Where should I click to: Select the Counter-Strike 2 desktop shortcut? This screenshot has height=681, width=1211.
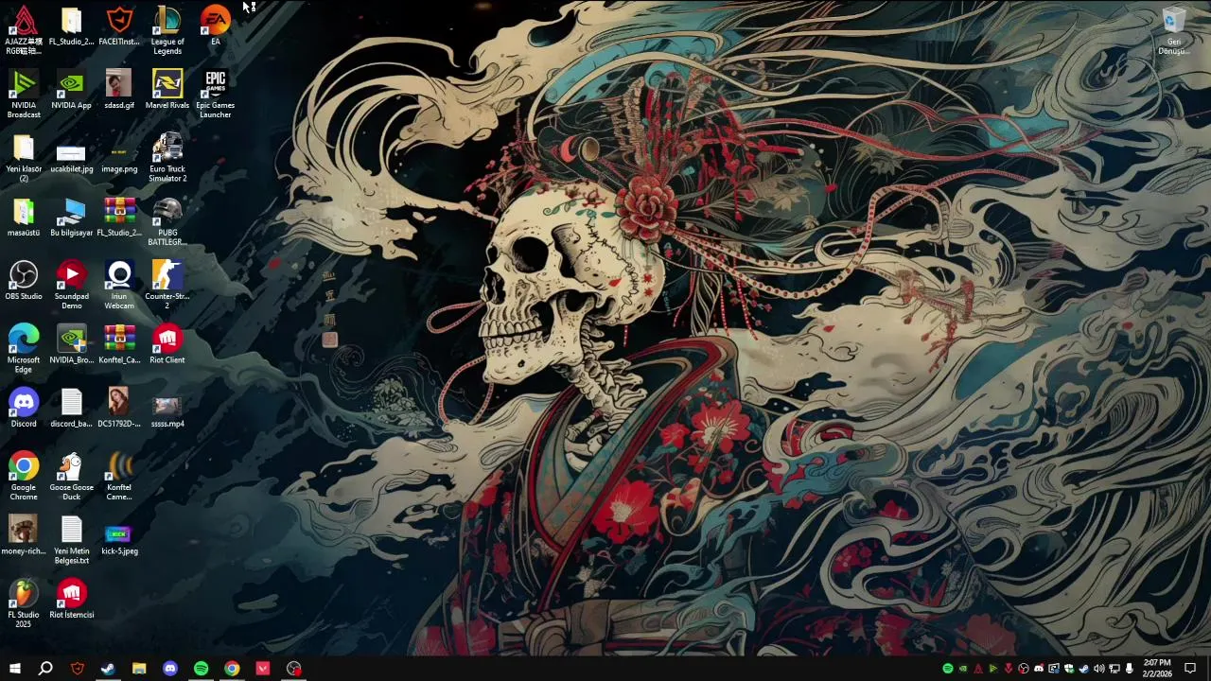[x=167, y=284]
